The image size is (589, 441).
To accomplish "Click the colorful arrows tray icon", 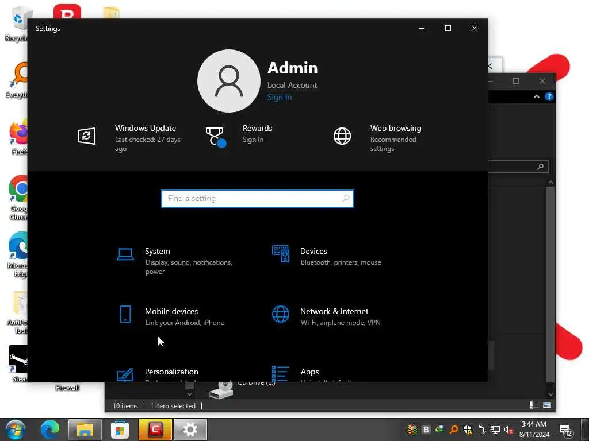I will 412,430.
